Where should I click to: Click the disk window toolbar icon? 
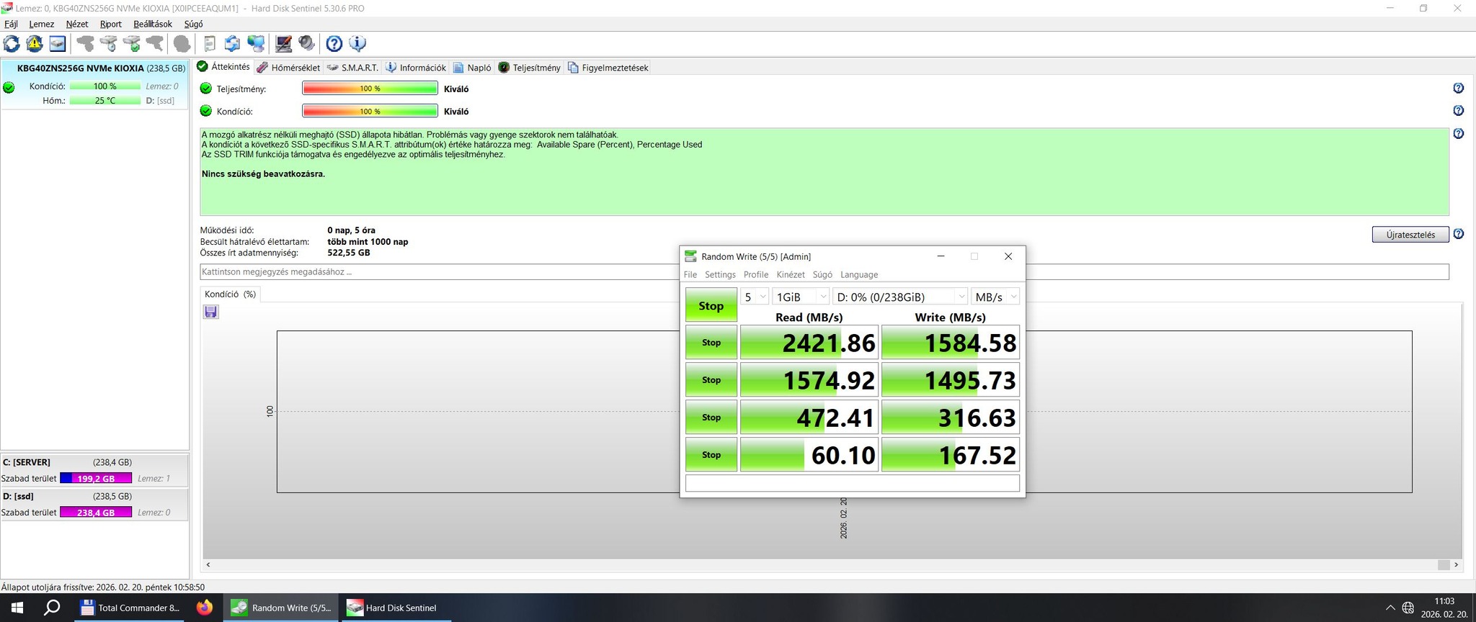58,44
